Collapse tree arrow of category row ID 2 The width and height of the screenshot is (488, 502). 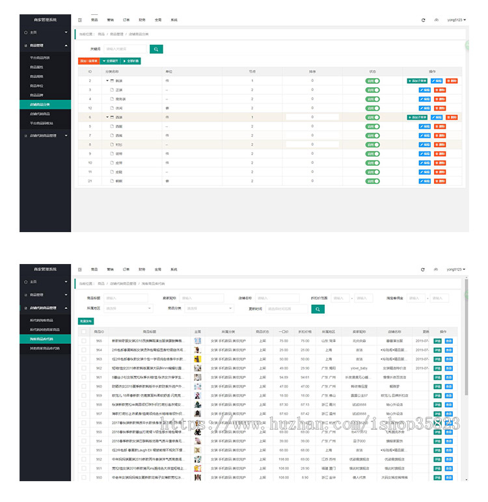pyautogui.click(x=107, y=81)
